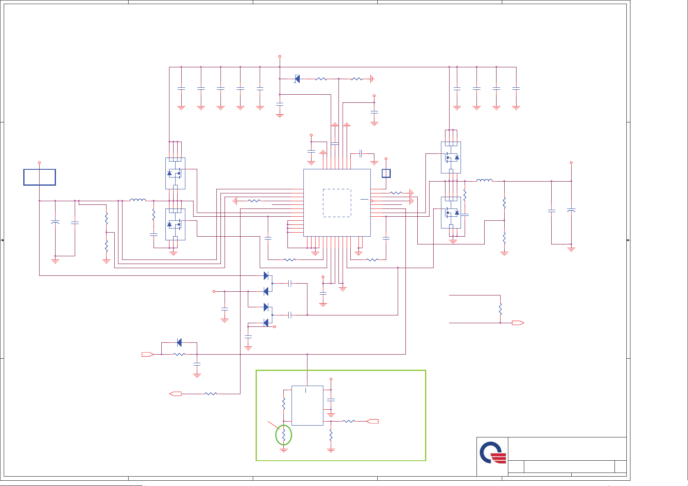688x486 pixels.
Task: Click the resistor in series with the left-pointing connector
Action: point(211,394)
